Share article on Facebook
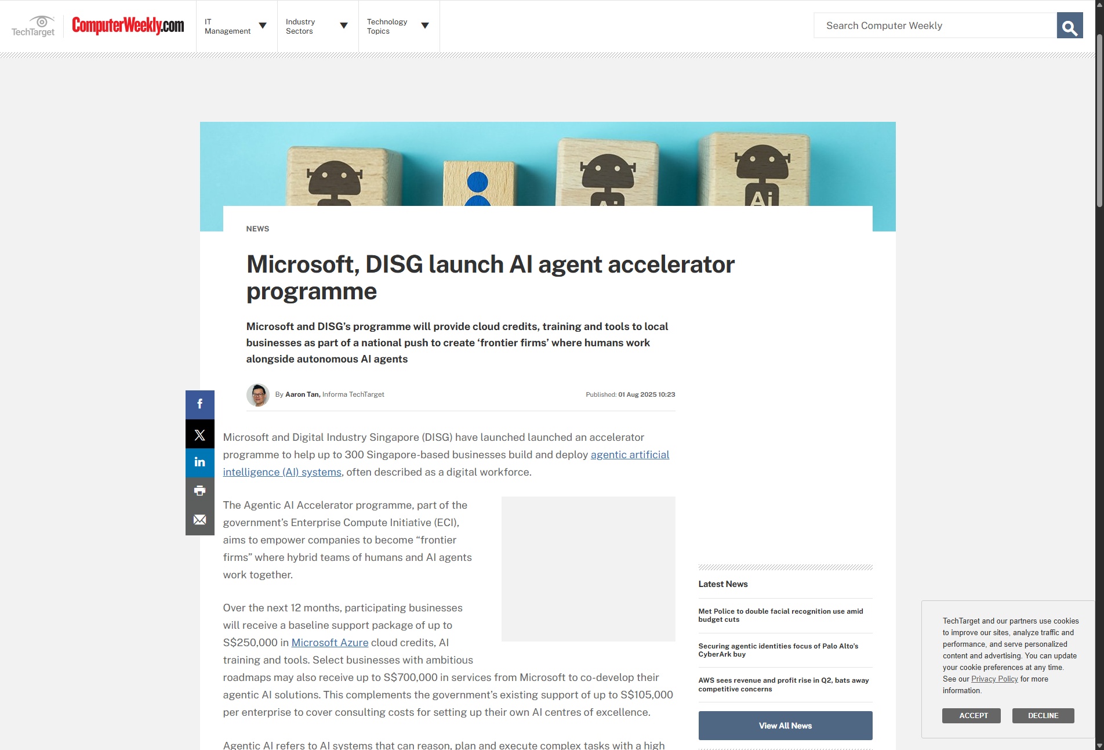Viewport: 1104px width, 750px height. [200, 404]
